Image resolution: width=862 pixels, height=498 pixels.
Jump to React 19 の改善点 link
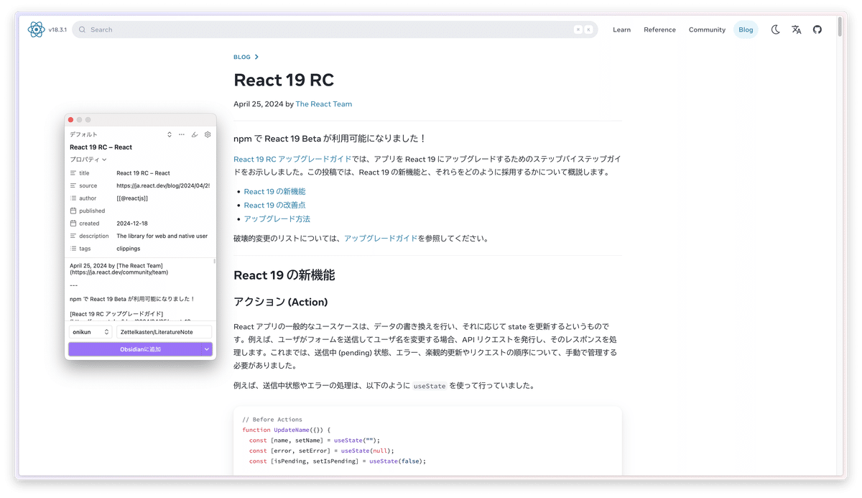click(x=274, y=205)
